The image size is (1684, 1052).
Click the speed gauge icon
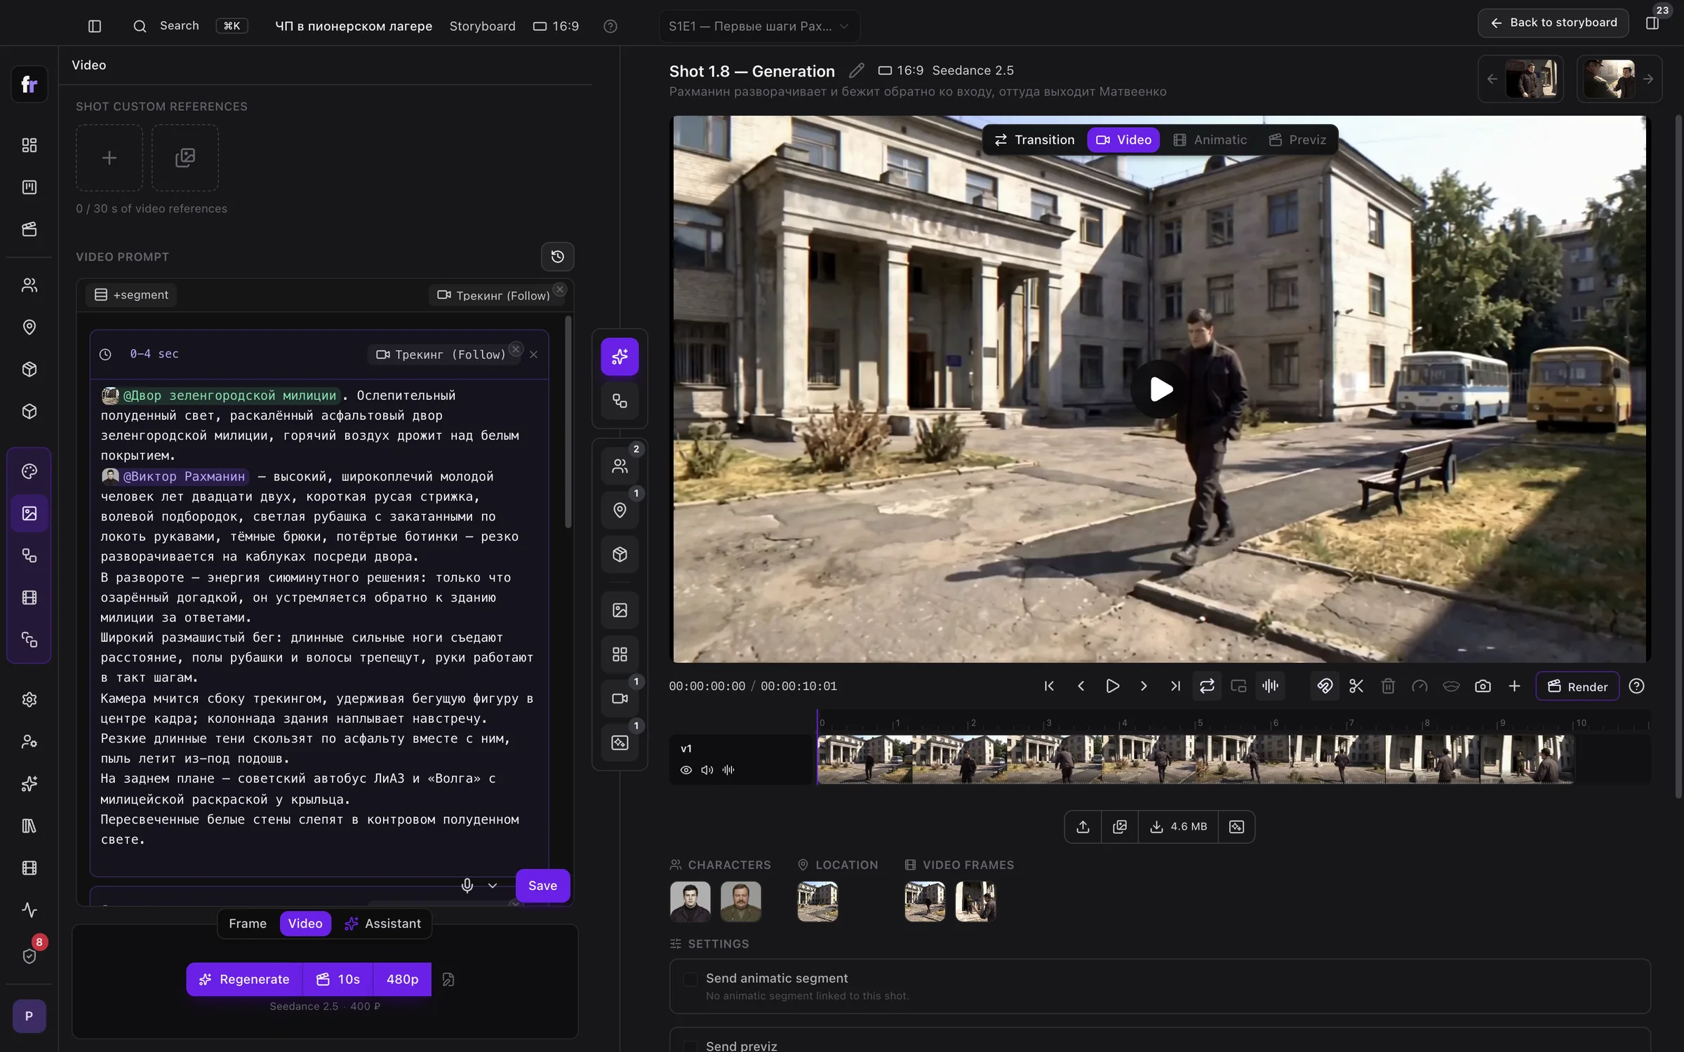point(1419,686)
